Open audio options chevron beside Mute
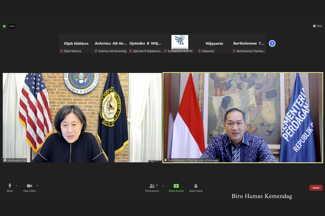The width and height of the screenshot is (325, 216). tap(17, 186)
